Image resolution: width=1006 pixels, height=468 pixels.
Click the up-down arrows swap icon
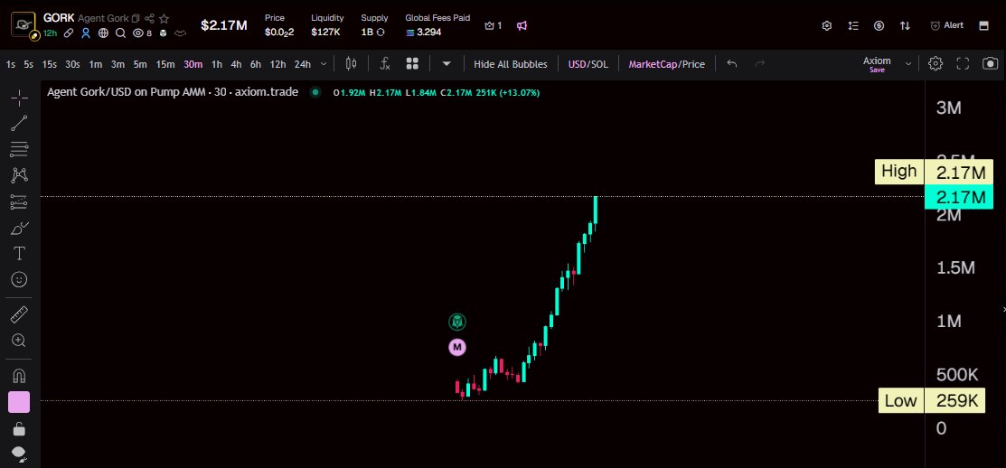(x=905, y=25)
